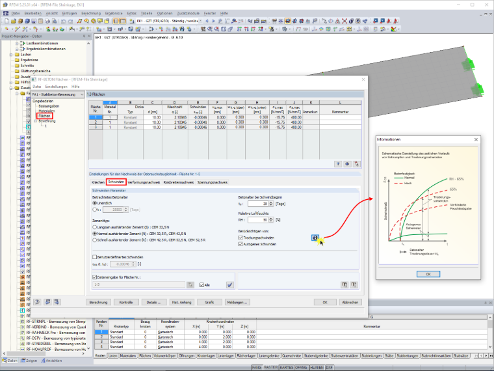Viewport: 494px width, 371px height.
Task: Click the info icon beside Trocknungsschwinden
Action: [x=315, y=238]
